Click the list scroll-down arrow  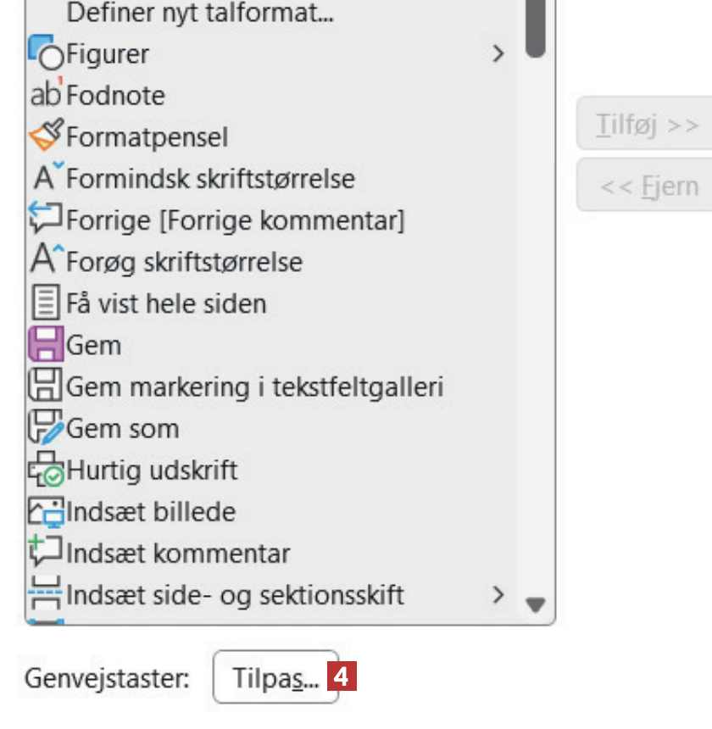click(x=534, y=604)
